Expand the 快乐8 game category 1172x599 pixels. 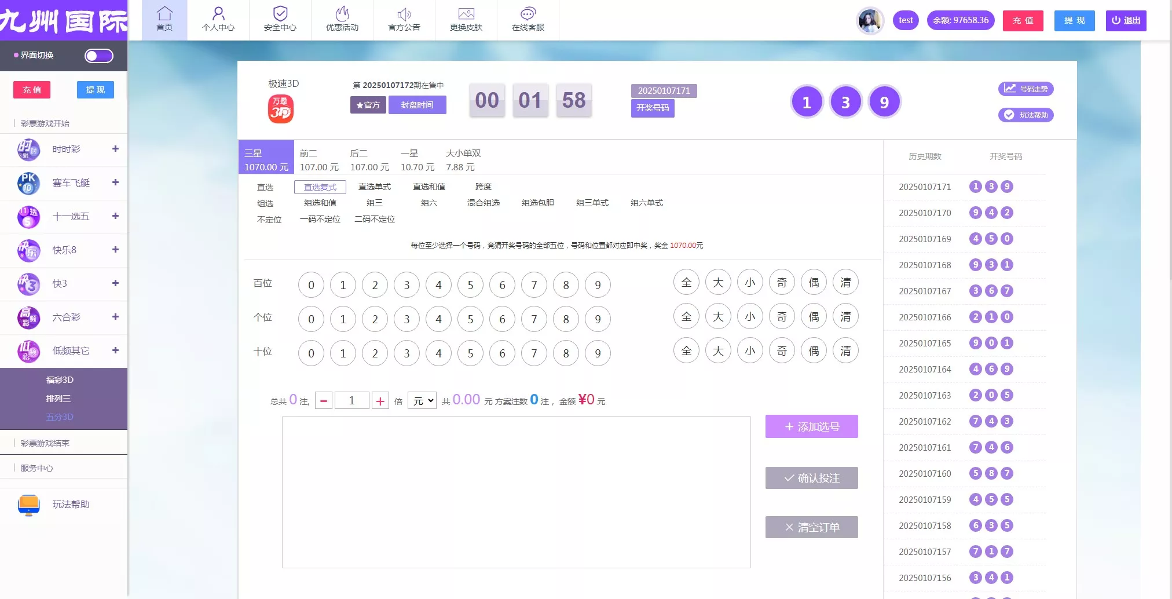(115, 250)
